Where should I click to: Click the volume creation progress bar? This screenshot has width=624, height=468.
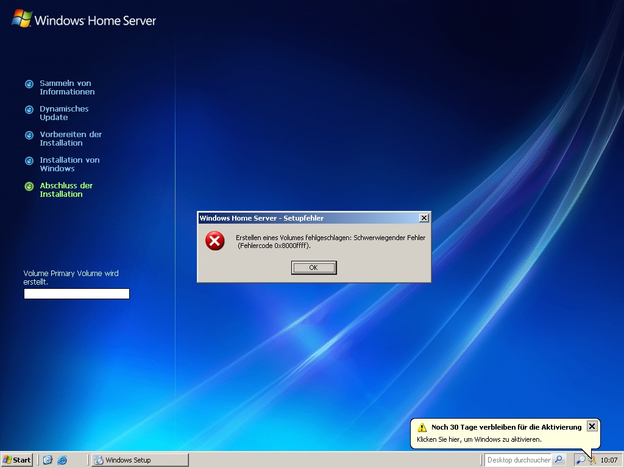tap(77, 294)
